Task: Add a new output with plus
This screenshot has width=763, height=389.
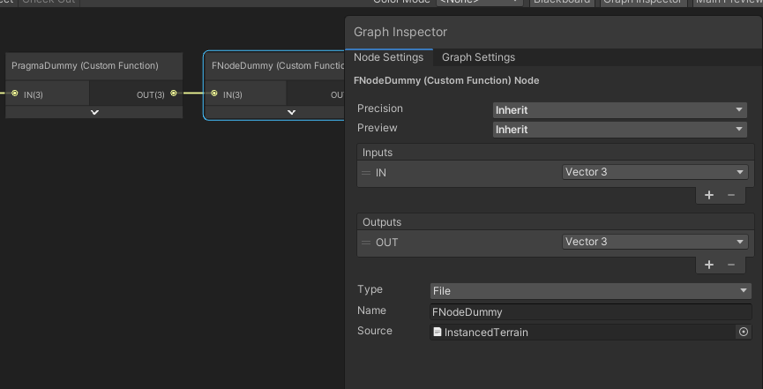Action: [x=709, y=265]
